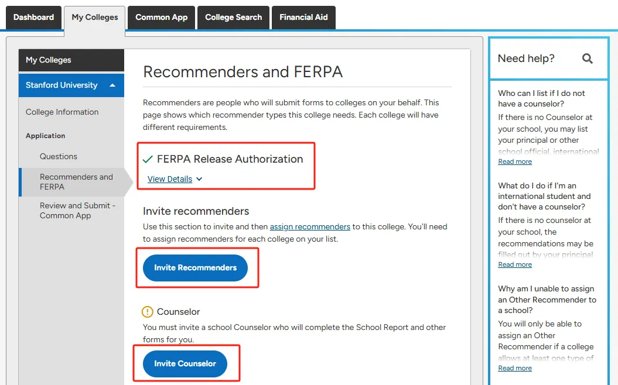This screenshot has width=618, height=385.
Task: Read more about assigning an Other Recommender
Action: tap(515, 368)
